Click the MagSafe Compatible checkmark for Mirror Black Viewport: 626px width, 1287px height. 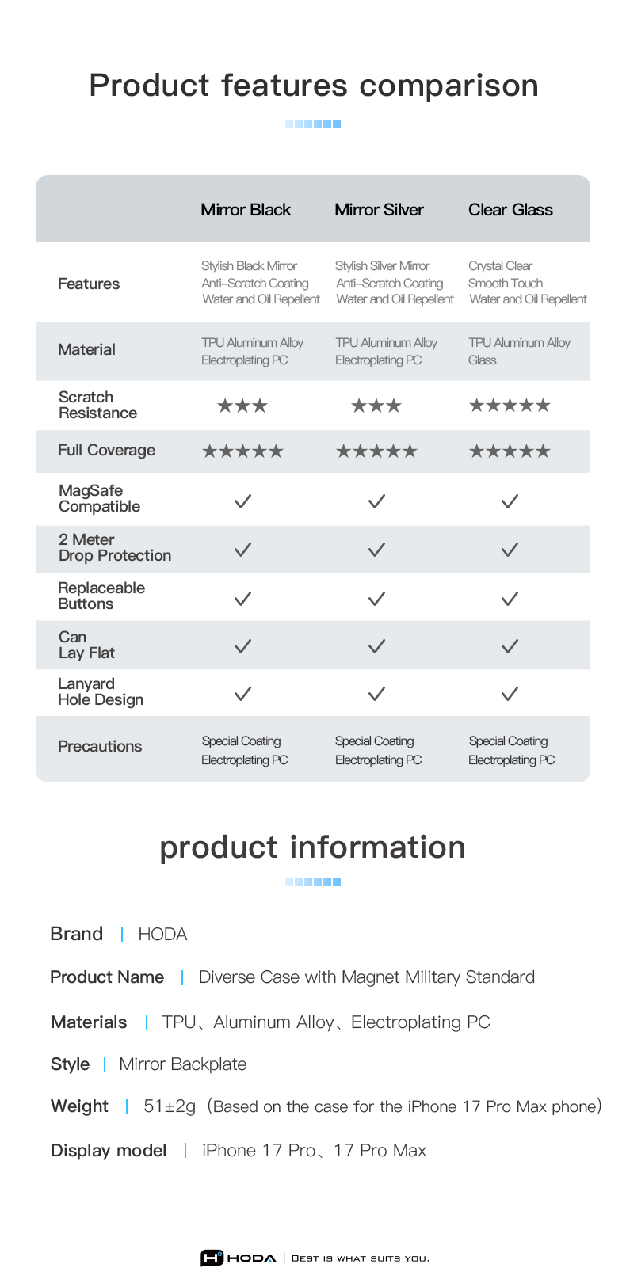(x=243, y=501)
